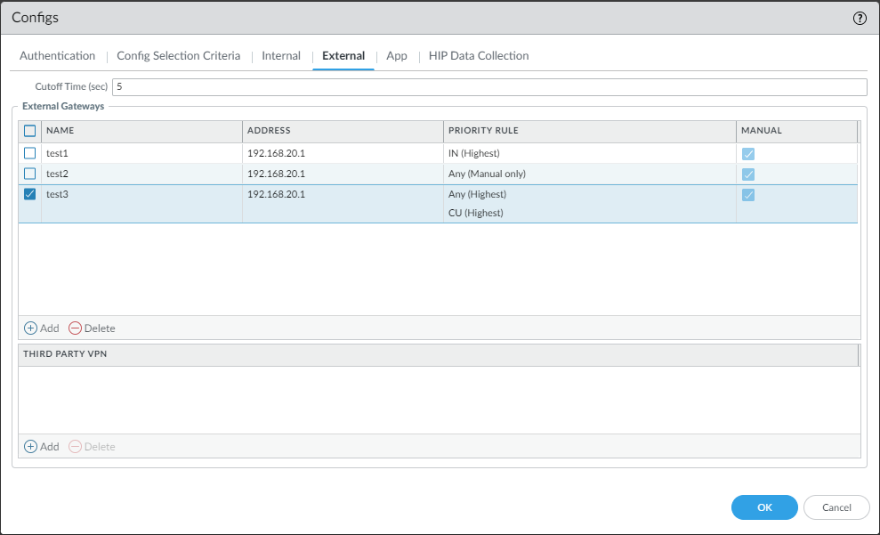Click Add under Third Party VPN
880x535 pixels.
coord(42,446)
